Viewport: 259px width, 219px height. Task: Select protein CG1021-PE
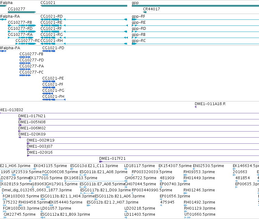point(49,81)
